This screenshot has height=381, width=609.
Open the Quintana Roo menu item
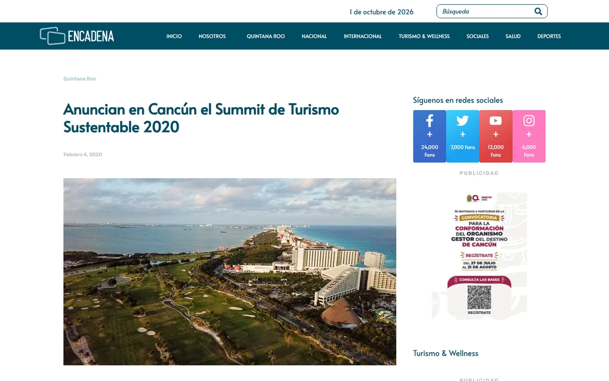266,36
